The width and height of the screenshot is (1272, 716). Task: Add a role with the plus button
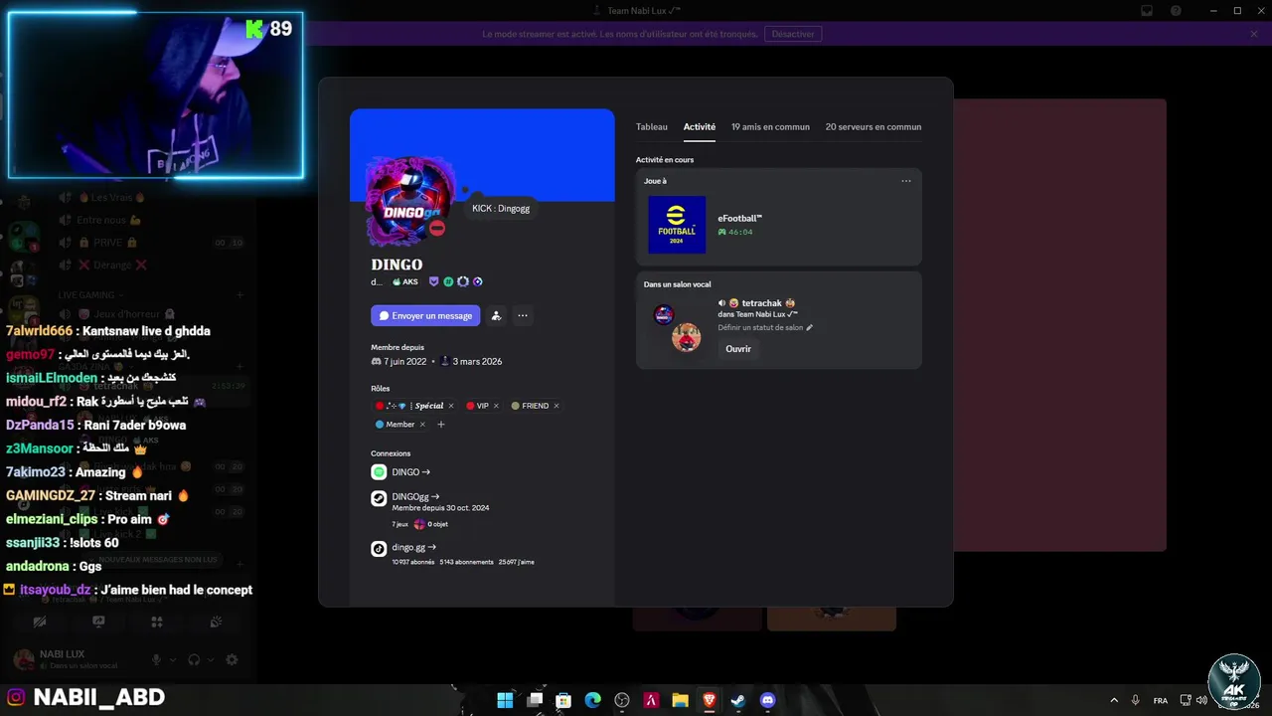pyautogui.click(x=441, y=425)
